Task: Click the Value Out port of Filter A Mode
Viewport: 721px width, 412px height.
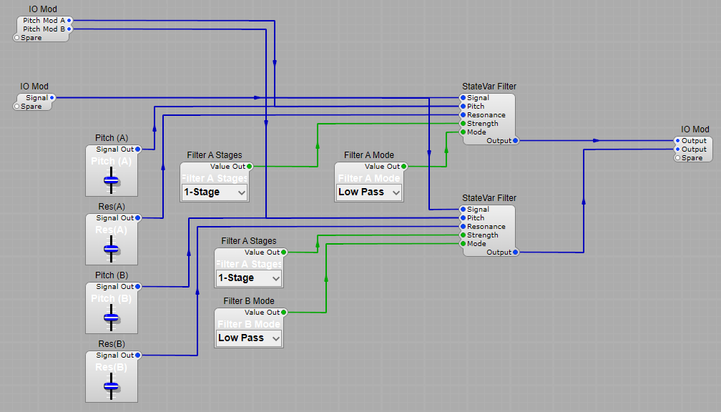Action: click(x=403, y=166)
